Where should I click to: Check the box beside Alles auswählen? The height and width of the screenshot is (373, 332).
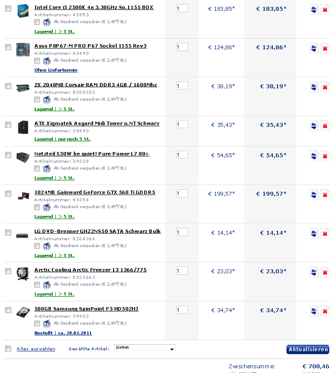click(8, 349)
